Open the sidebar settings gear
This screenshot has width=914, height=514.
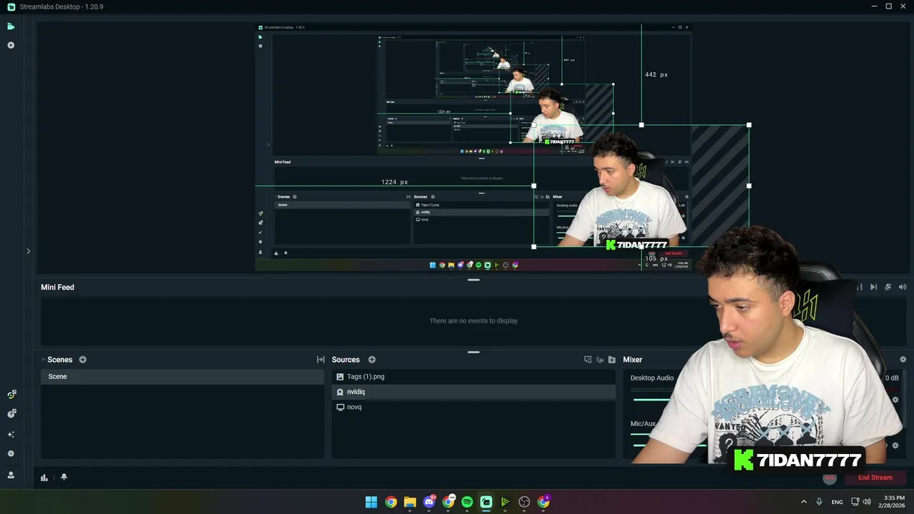(x=11, y=453)
